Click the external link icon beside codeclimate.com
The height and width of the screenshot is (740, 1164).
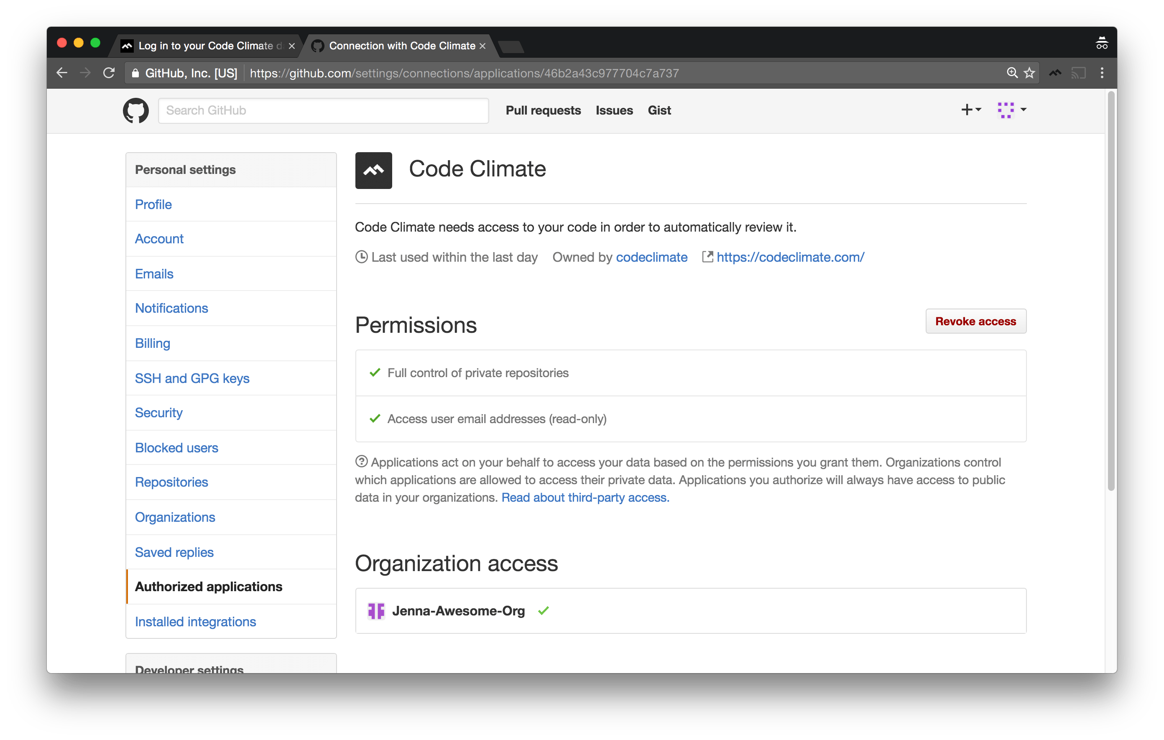(707, 257)
